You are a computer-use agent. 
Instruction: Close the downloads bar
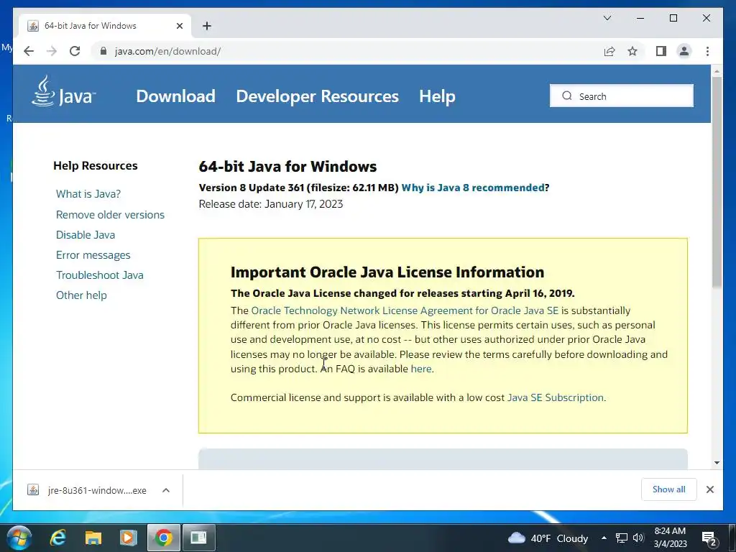[x=709, y=489]
